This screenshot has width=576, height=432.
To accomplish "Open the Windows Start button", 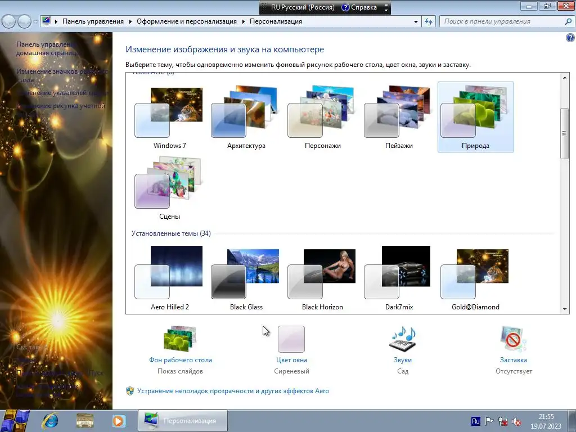I will (x=15, y=421).
